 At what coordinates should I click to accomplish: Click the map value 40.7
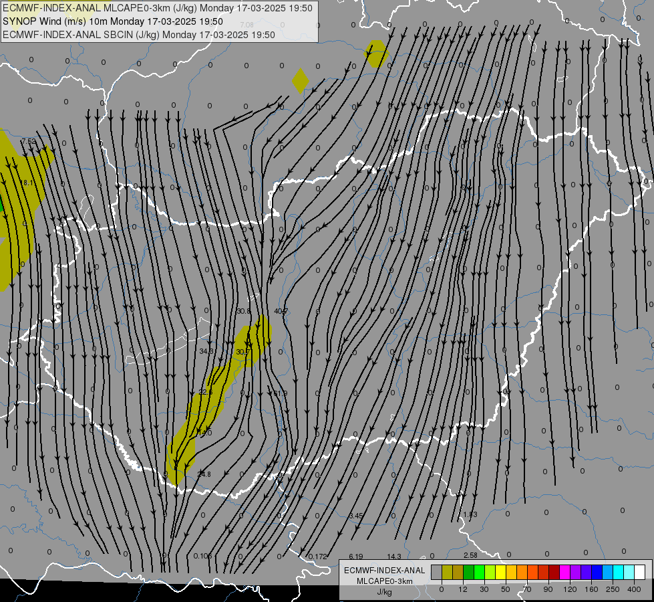coord(281,311)
